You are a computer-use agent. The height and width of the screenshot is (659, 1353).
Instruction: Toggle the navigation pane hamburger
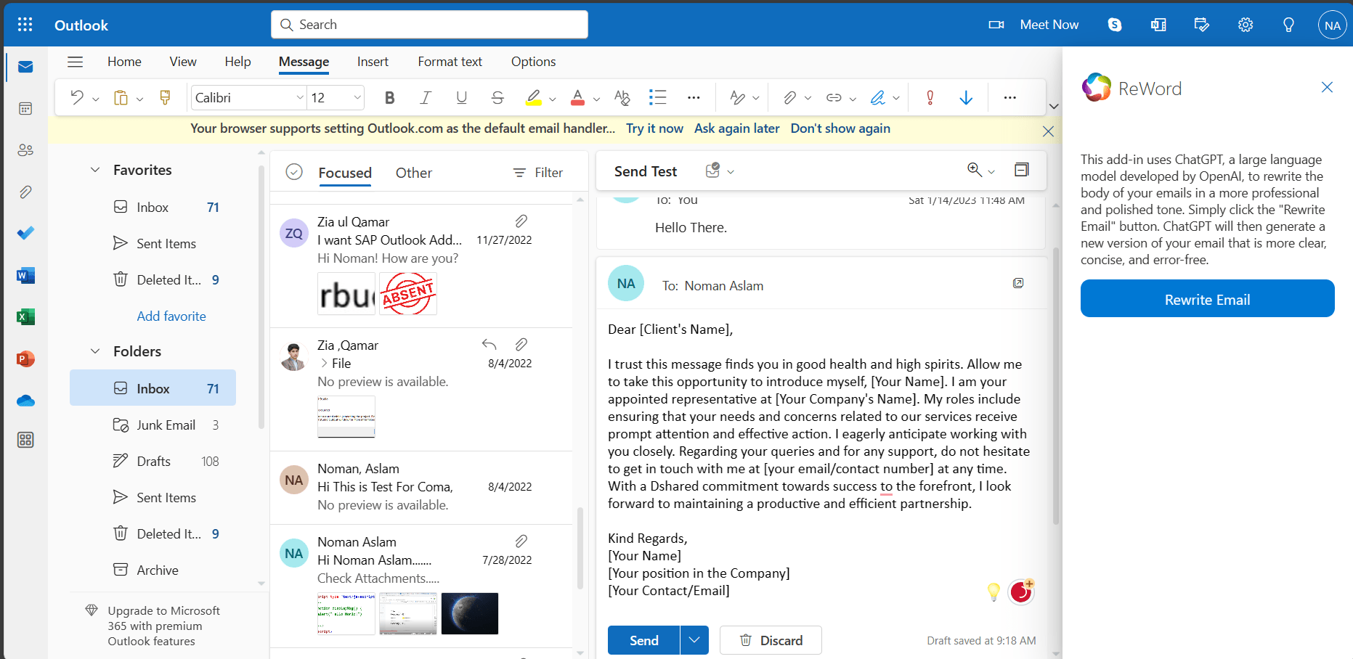pyautogui.click(x=76, y=62)
